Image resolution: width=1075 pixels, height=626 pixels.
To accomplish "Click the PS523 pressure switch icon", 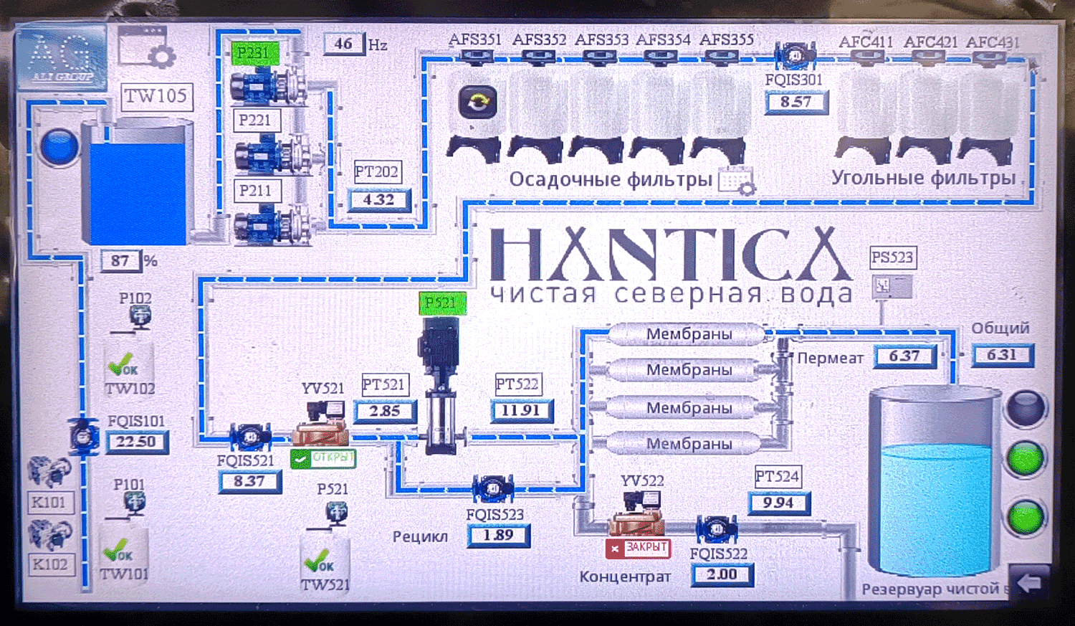I will [892, 287].
